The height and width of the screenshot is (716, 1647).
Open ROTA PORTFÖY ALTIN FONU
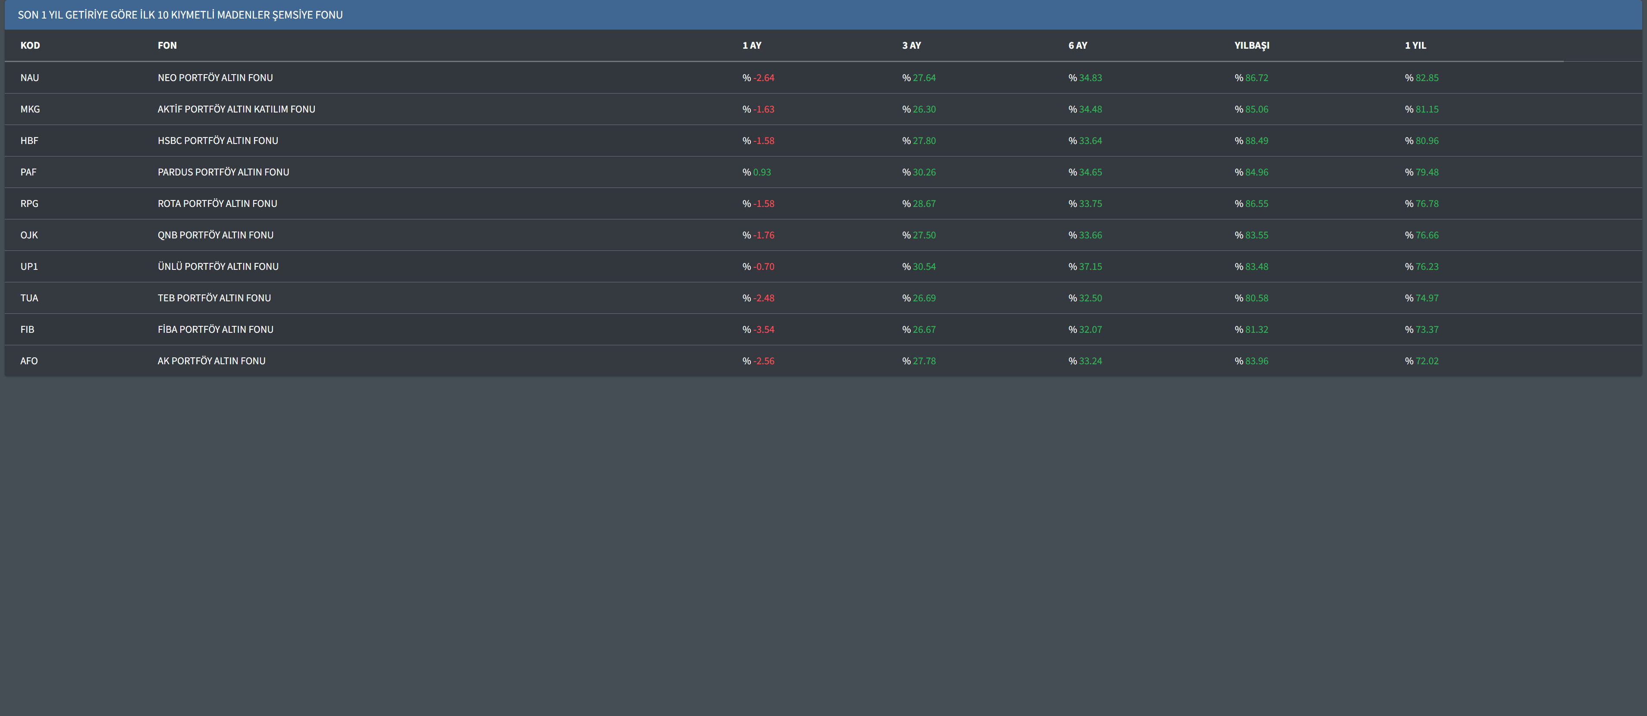point(217,203)
